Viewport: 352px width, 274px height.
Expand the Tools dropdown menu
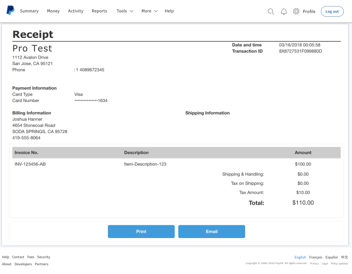[125, 11]
